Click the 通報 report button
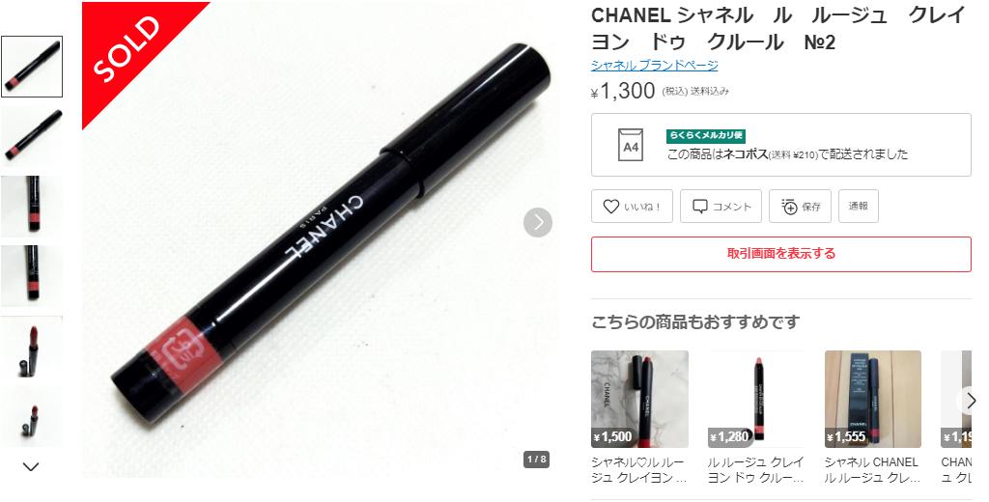The image size is (989, 502). point(858,207)
